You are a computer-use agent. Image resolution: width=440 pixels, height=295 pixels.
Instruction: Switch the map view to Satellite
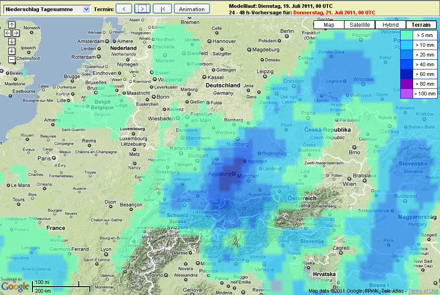360,25
